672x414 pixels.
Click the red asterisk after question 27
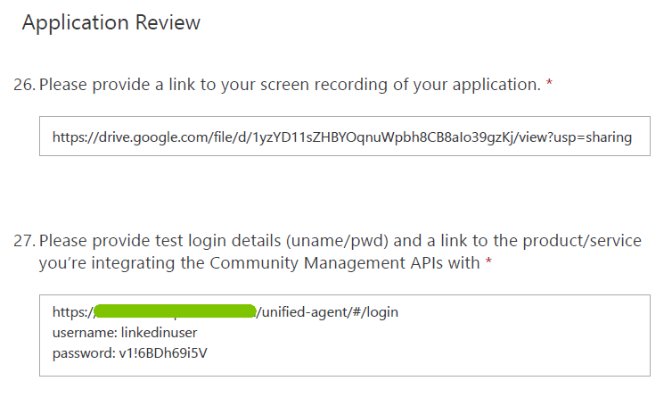pyautogui.click(x=489, y=263)
